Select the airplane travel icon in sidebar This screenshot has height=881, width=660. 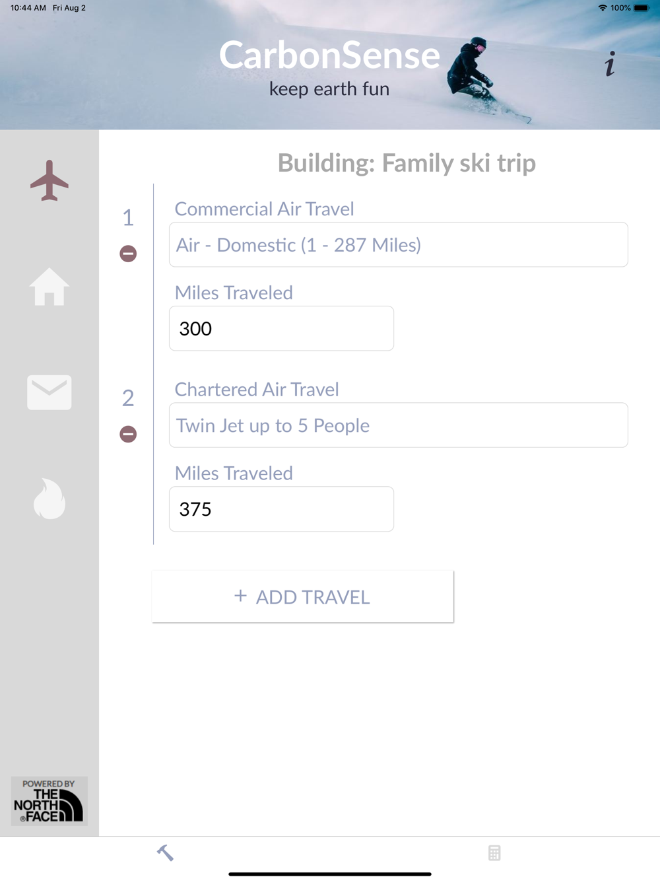point(49,180)
